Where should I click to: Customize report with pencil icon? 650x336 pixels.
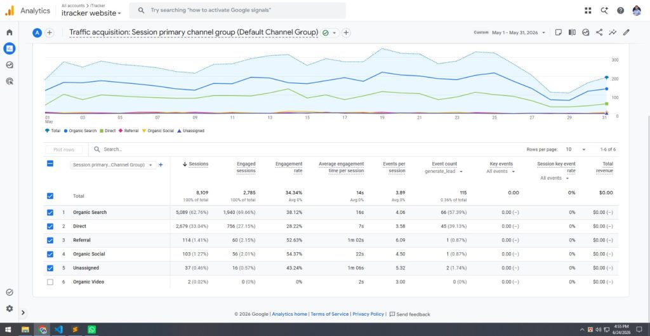pyautogui.click(x=627, y=32)
